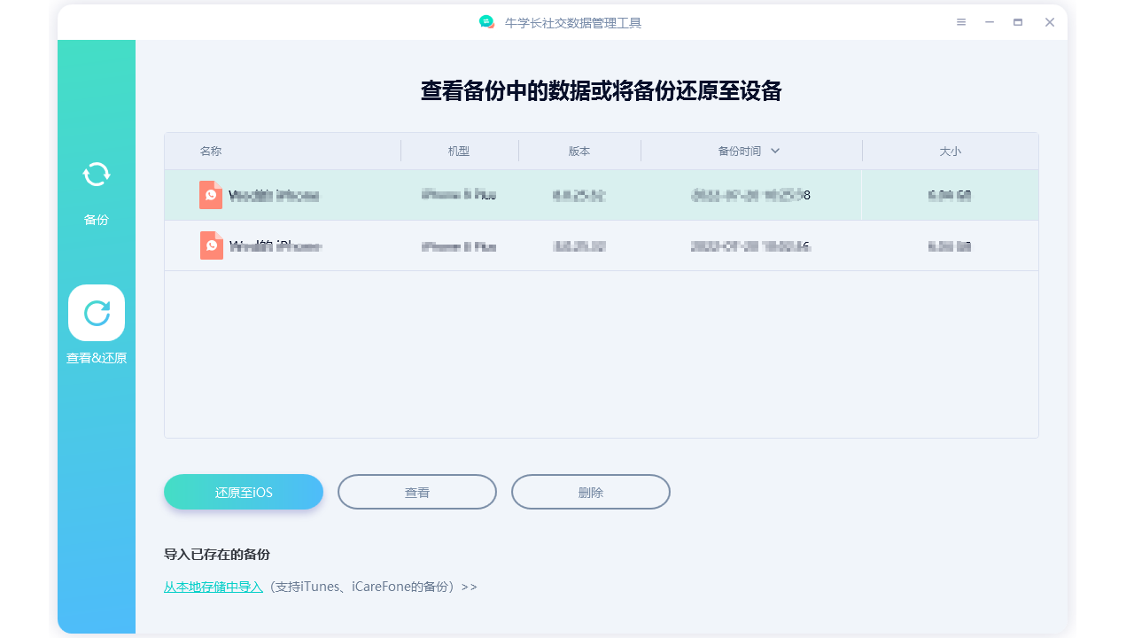1134x638 pixels.
Task: Select the 备份 sync icon in the sidebar
Action: (97, 174)
